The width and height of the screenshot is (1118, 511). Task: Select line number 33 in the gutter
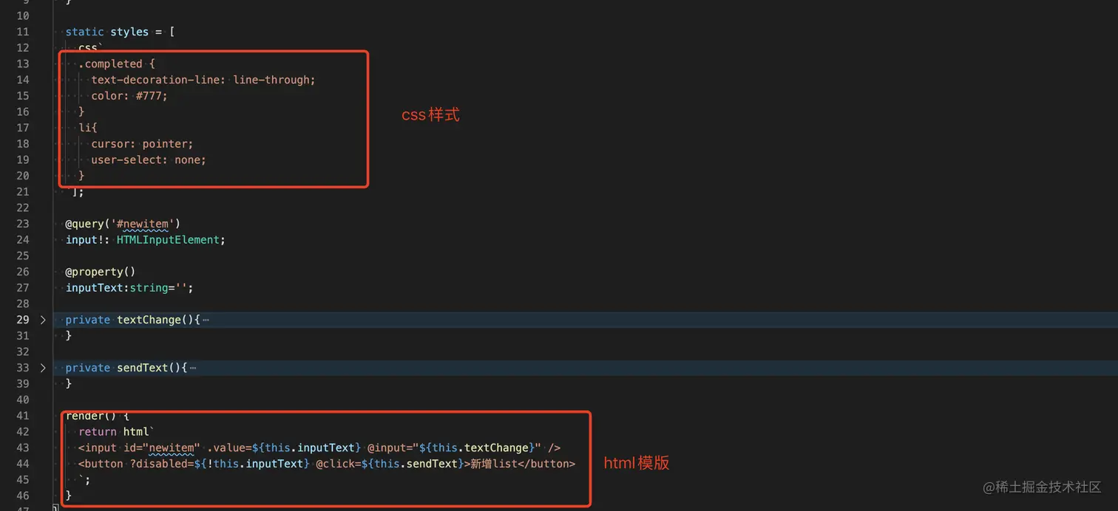(23, 368)
